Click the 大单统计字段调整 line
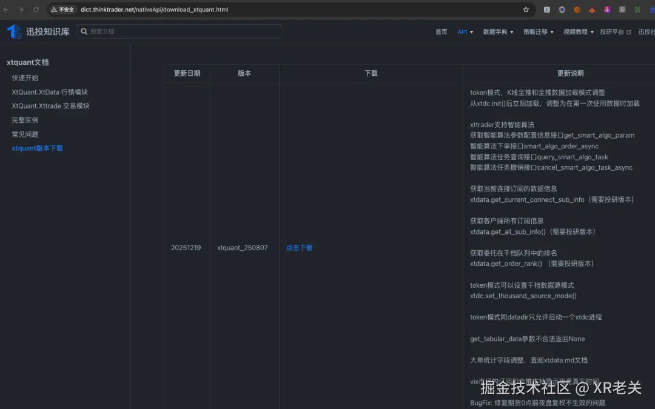655x409 pixels. pyautogui.click(x=529, y=360)
